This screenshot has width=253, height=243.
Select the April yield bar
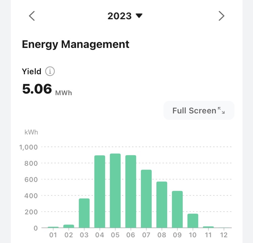[100, 192]
